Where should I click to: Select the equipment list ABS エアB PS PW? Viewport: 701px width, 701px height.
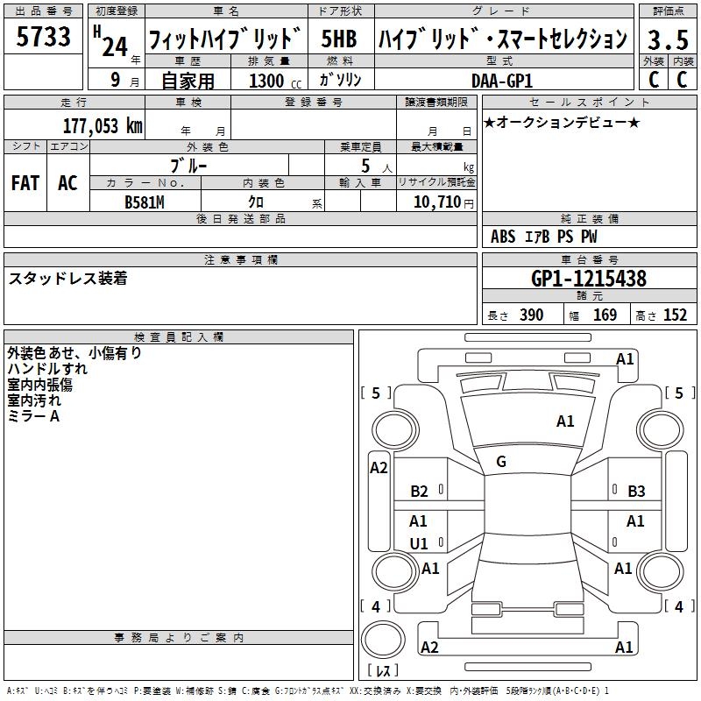click(x=543, y=237)
